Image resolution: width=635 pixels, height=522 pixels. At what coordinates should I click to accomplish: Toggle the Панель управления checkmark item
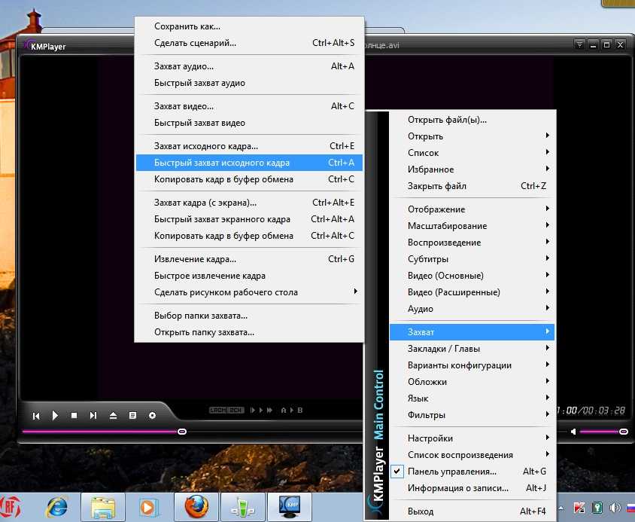pos(472,472)
